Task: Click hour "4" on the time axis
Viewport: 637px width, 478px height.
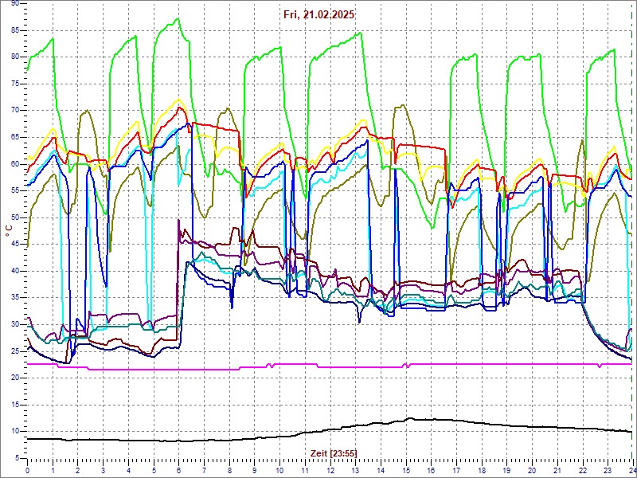Action: 128,470
